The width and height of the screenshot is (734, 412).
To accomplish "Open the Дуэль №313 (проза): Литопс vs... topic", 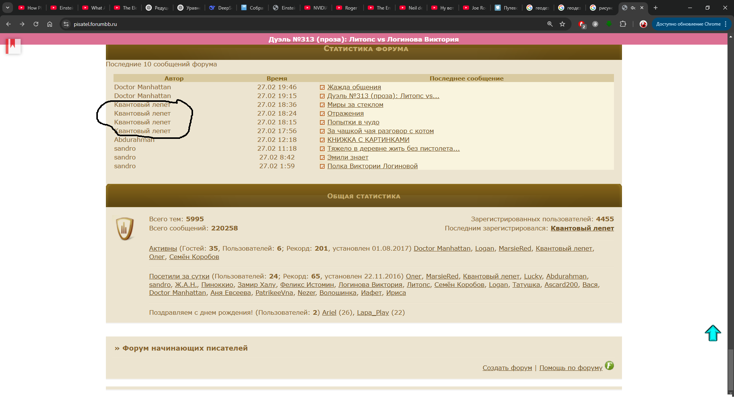I will (383, 96).
